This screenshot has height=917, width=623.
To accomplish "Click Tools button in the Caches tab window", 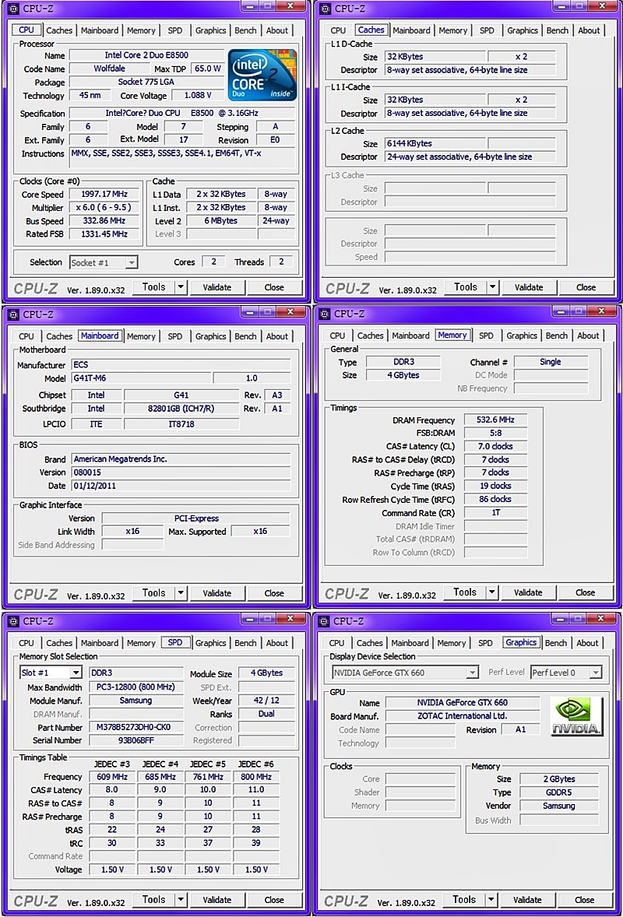I will pyautogui.click(x=466, y=287).
